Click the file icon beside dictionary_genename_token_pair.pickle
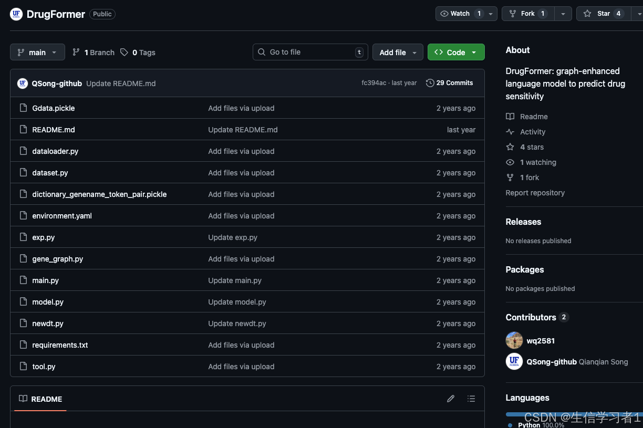This screenshot has height=428, width=643. coord(23,194)
